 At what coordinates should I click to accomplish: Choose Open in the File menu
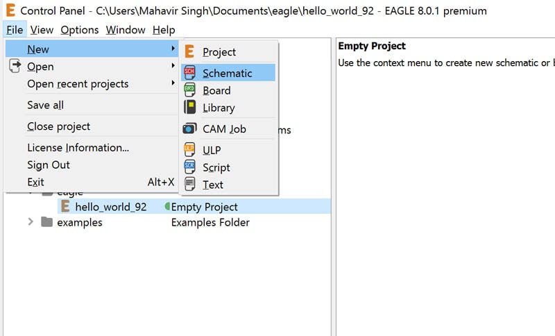(92, 66)
